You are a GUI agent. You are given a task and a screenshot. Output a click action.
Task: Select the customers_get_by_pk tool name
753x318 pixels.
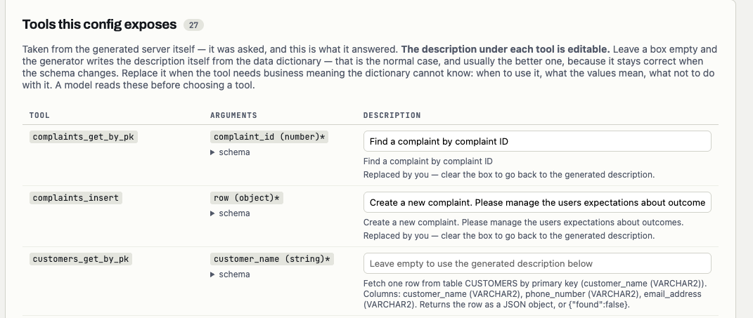pyautogui.click(x=81, y=259)
